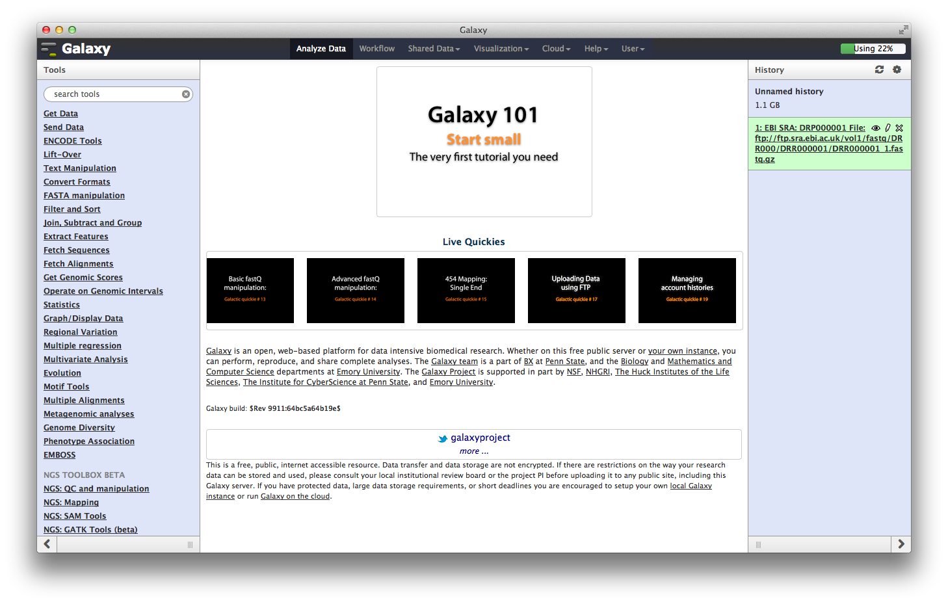The height and width of the screenshot is (604, 948).
Task: Open the User dropdown menu
Action: [x=633, y=49]
